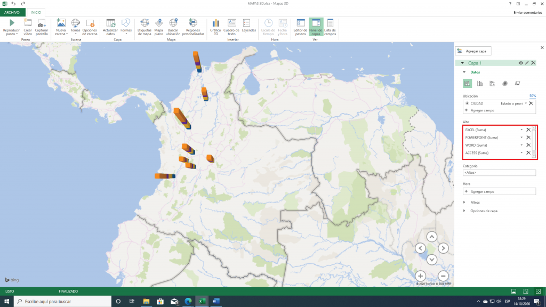Open the Formas shapes dropdown

126,27
